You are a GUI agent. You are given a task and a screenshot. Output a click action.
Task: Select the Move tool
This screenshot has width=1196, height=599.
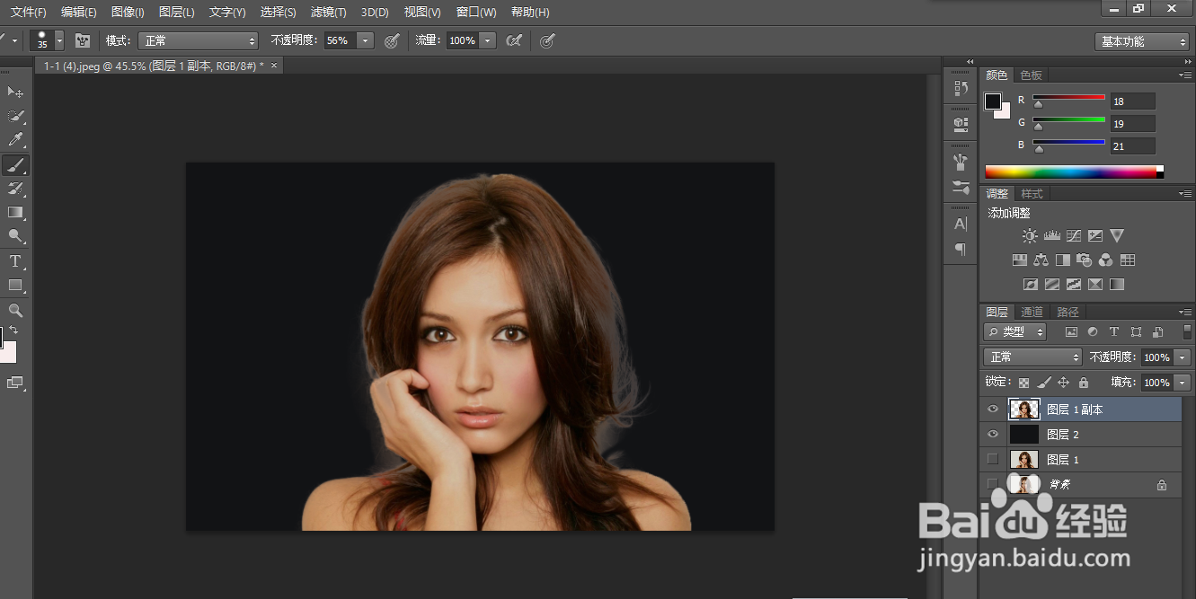point(15,92)
